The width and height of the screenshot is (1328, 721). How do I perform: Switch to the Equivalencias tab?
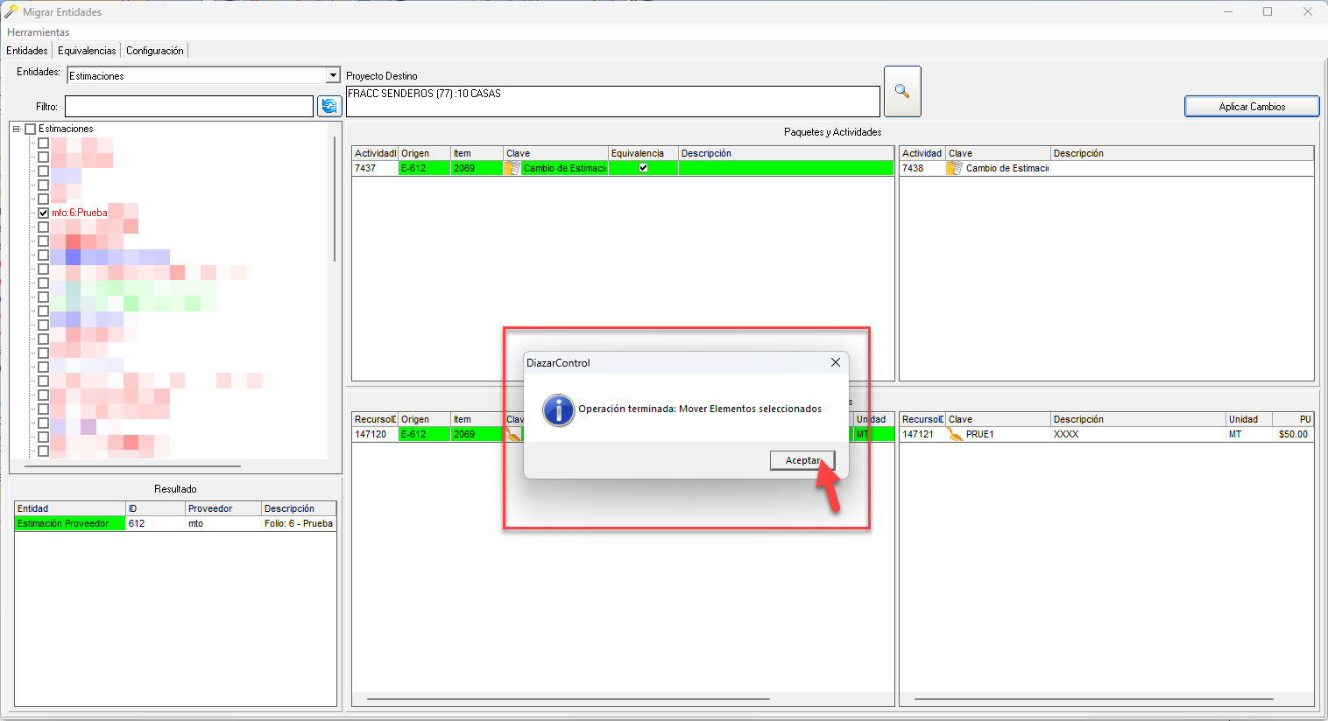pos(87,51)
